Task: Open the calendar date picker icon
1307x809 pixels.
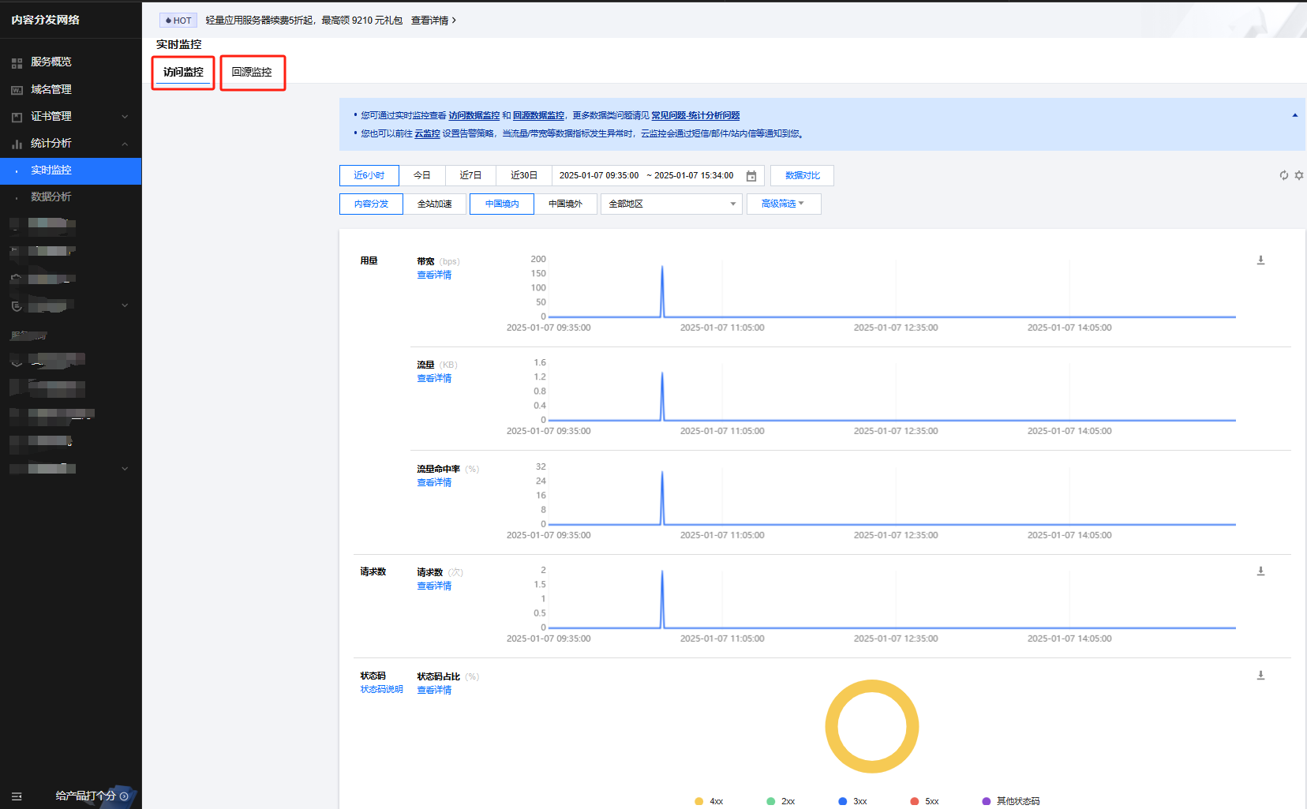Action: coord(751,176)
